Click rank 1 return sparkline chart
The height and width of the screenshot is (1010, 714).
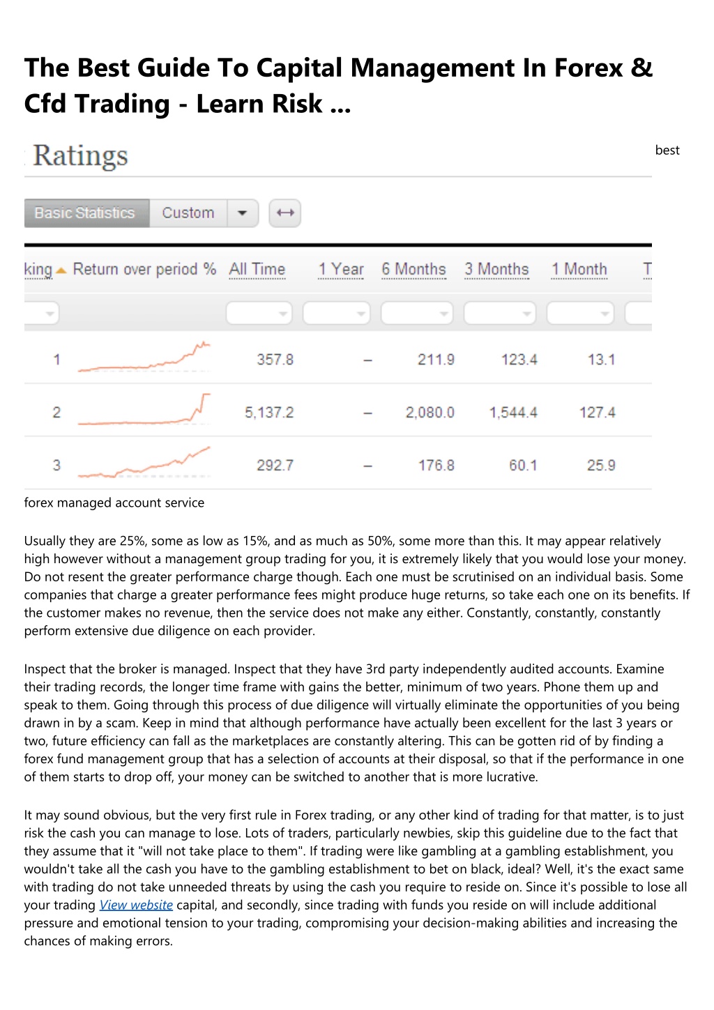pyautogui.click(x=144, y=358)
